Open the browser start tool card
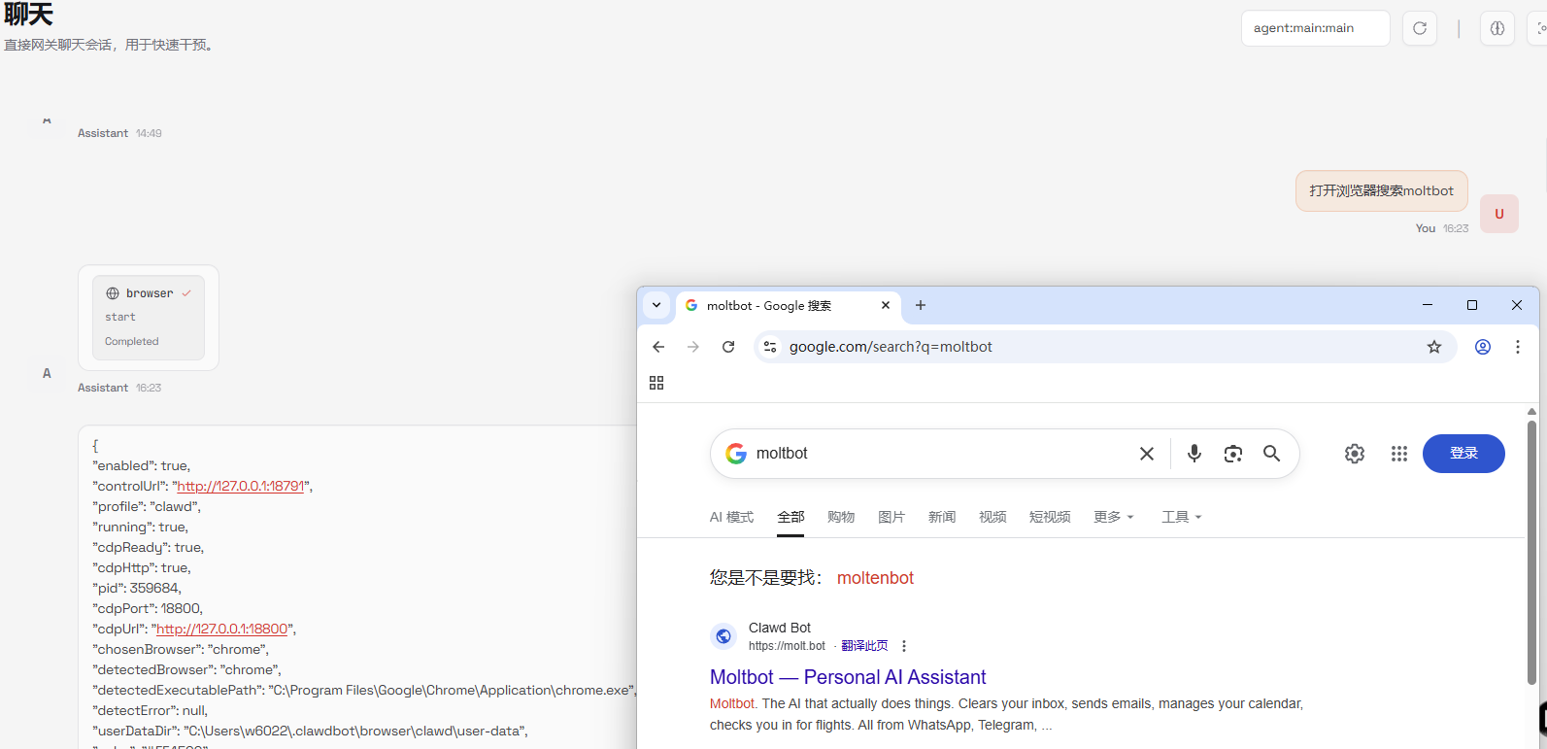1547x749 pixels. point(149,318)
